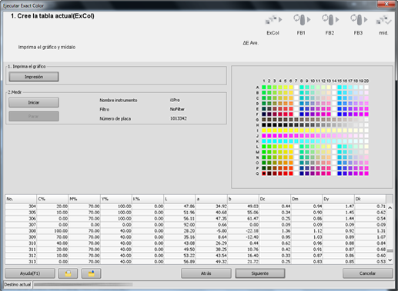This screenshot has width=398, height=291.
Task: Select green patch A1 in the chart
Action: point(264,88)
